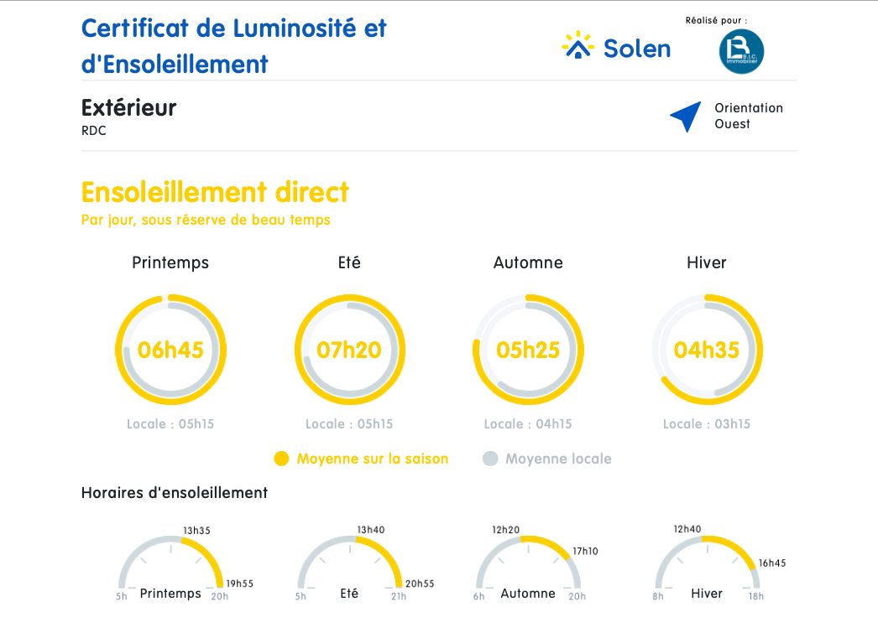
Task: Click the Printemps circular gauge showing 06h45
Action: click(170, 350)
